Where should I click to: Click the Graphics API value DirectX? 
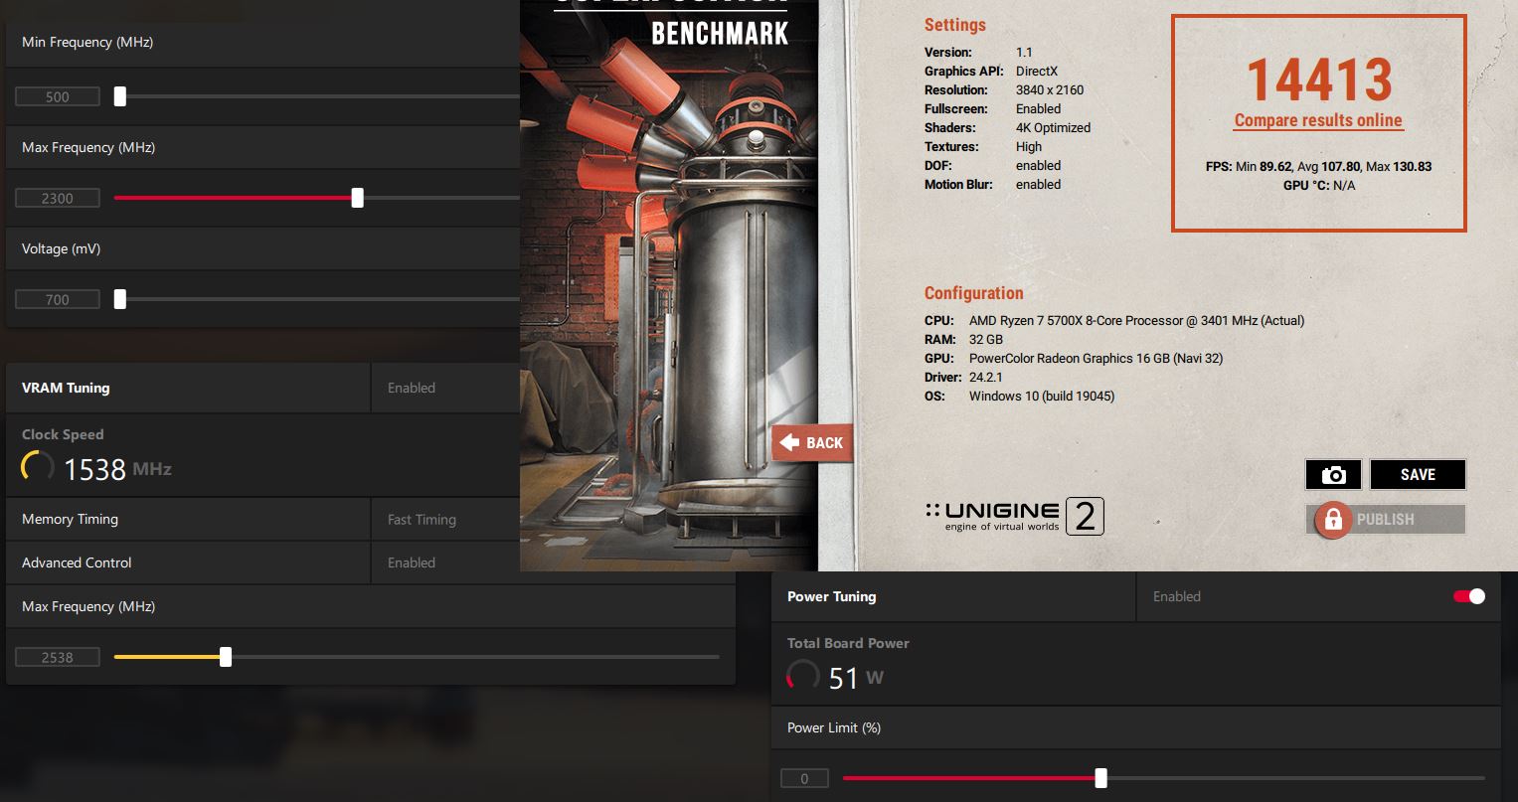pos(1037,71)
